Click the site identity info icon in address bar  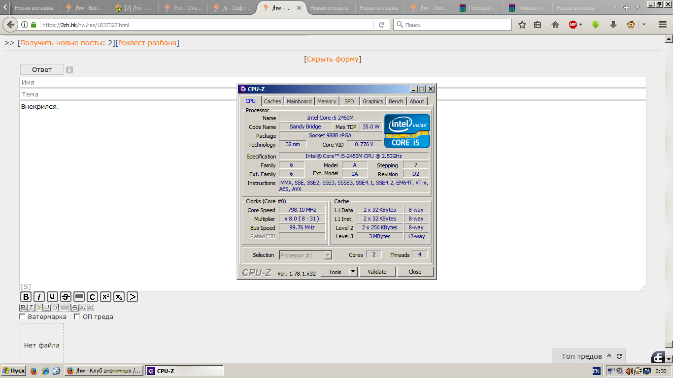[24, 25]
